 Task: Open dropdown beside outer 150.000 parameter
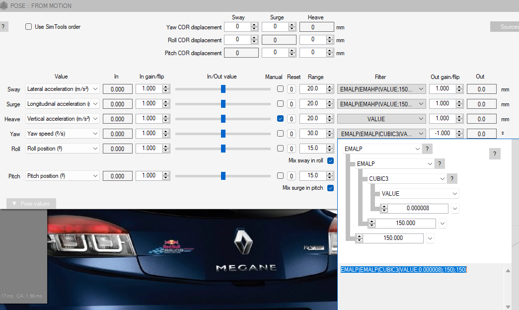coord(430,238)
